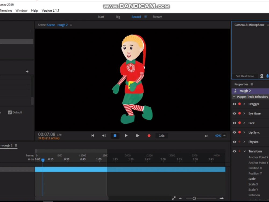Expand the Dragger behavior

point(244,104)
